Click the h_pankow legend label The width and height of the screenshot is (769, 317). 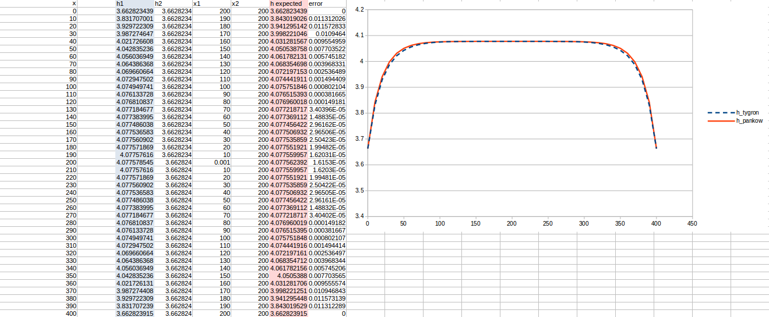pos(749,120)
